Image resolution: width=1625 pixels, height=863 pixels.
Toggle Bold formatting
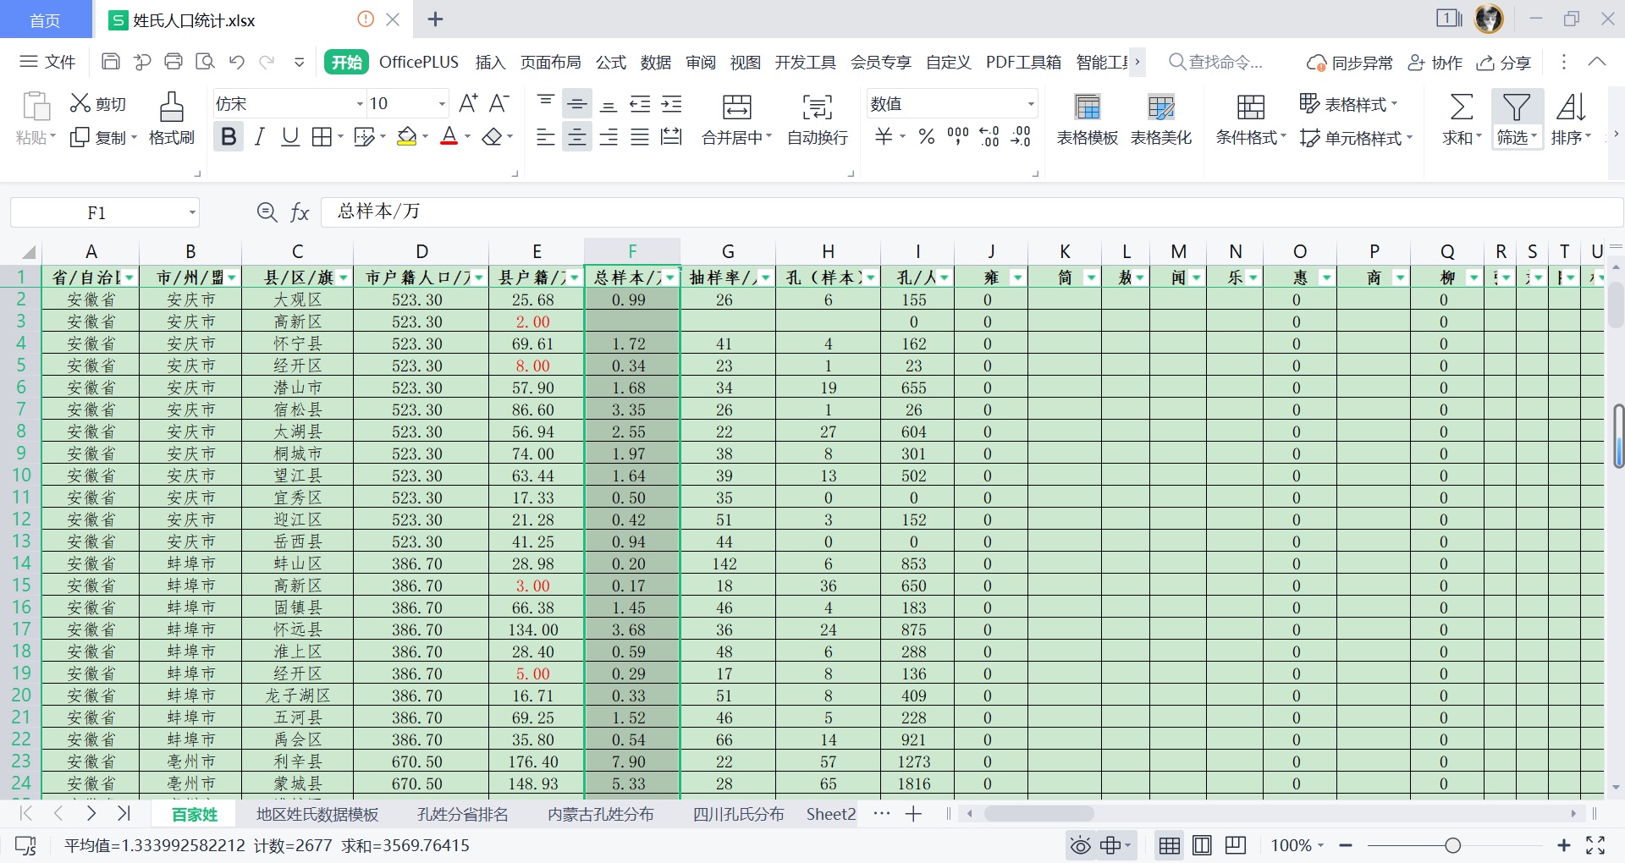pyautogui.click(x=229, y=136)
